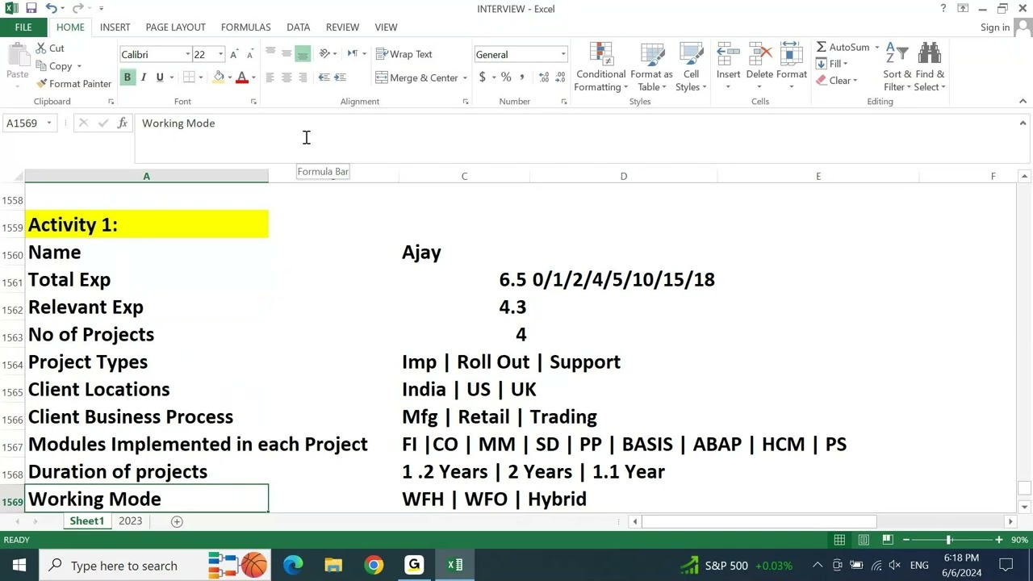
Task: Open the 2023 sheet tab
Action: pyautogui.click(x=130, y=521)
